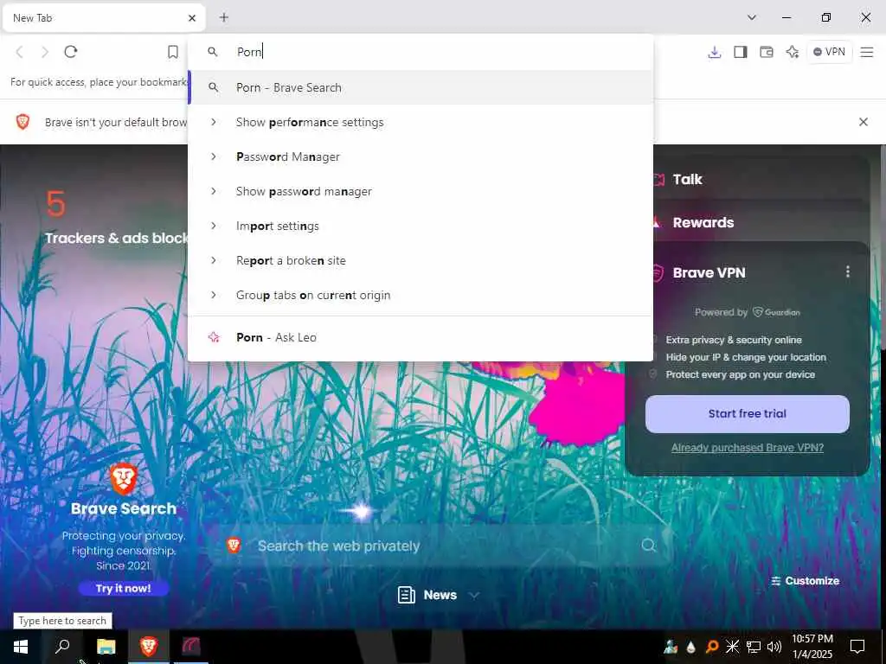Click the VPN button in the toolbar

tap(829, 52)
